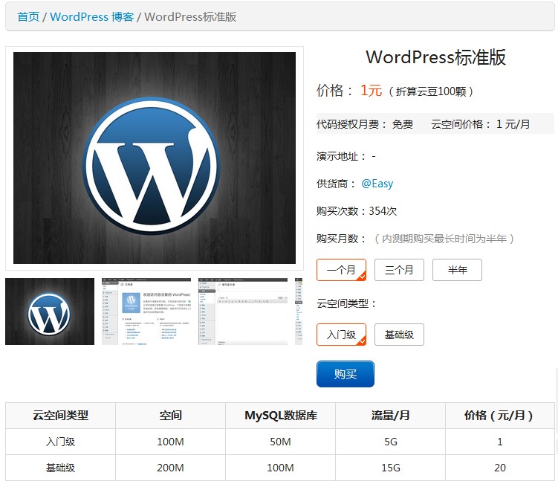This screenshot has width=558, height=484.
Task: Click 流量/月 table header
Action: tap(390, 416)
